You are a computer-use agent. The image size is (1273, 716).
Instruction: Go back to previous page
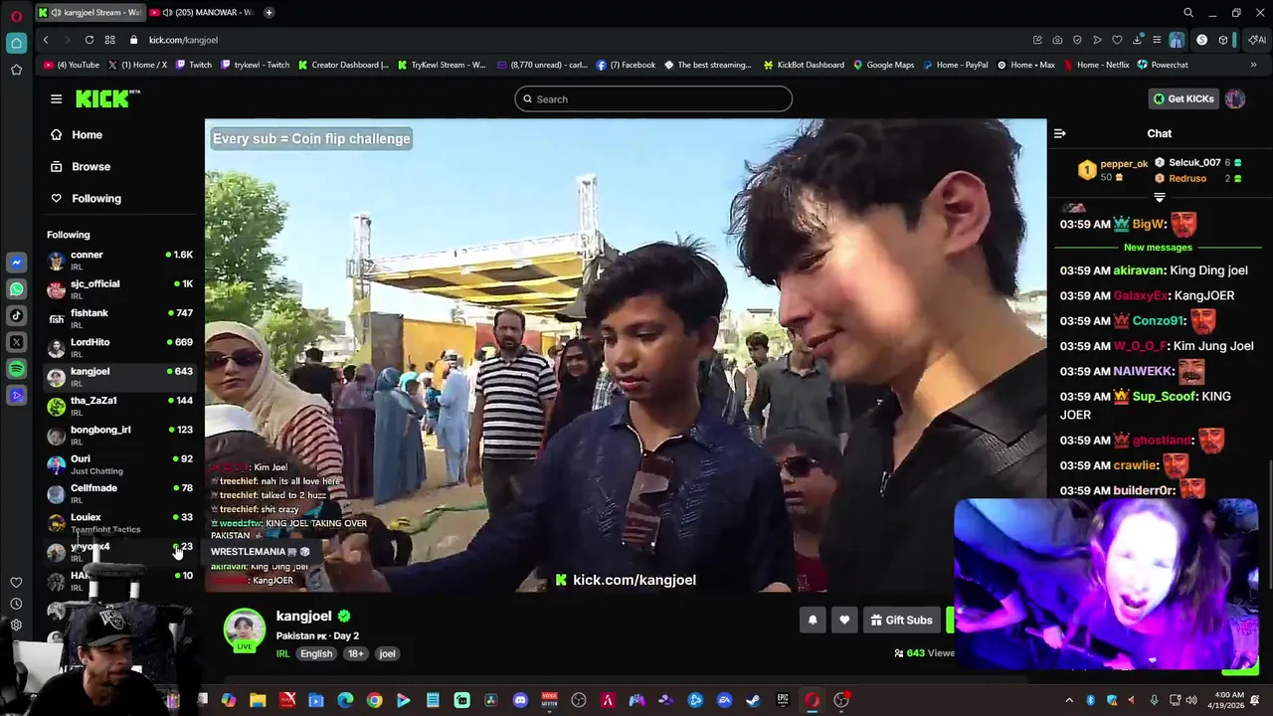46,40
